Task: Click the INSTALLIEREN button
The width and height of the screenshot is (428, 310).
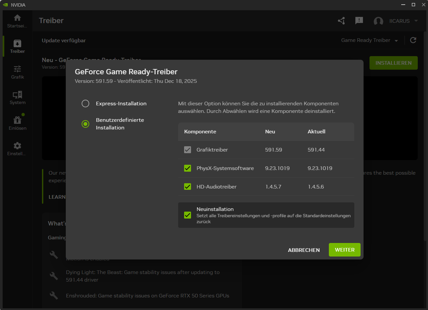Action: [393, 63]
